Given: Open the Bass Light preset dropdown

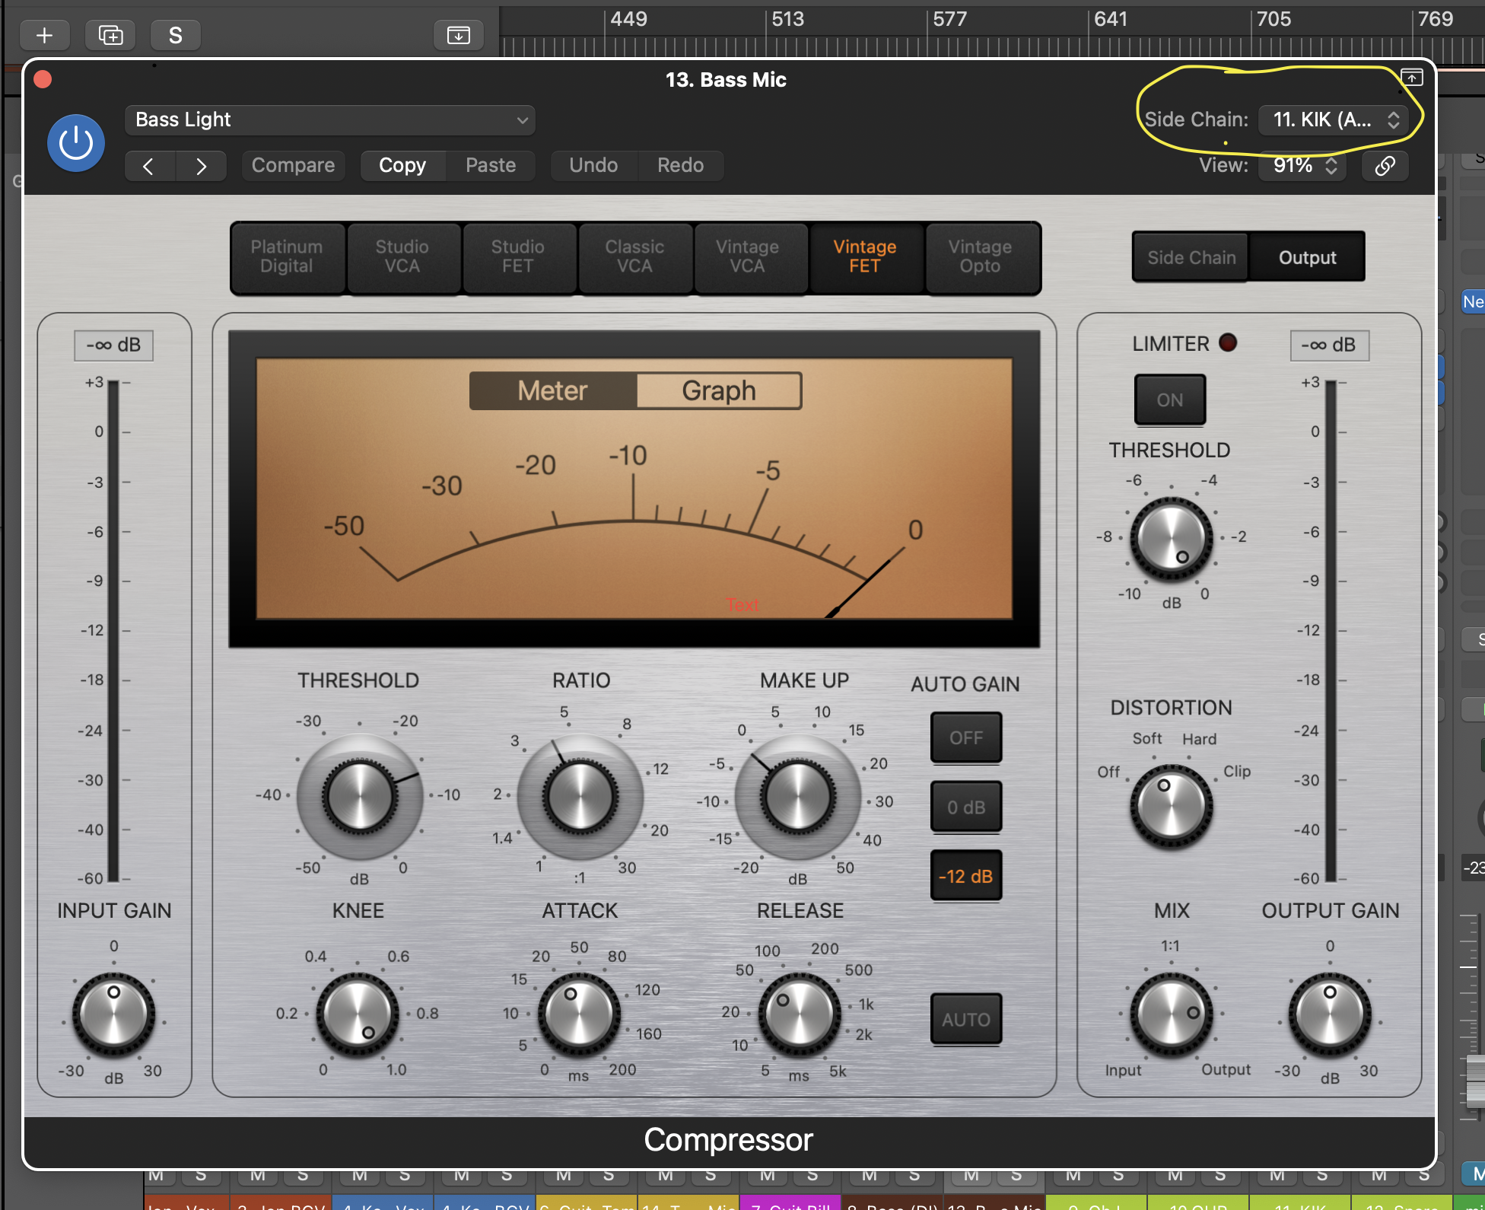Looking at the screenshot, I should [x=329, y=120].
